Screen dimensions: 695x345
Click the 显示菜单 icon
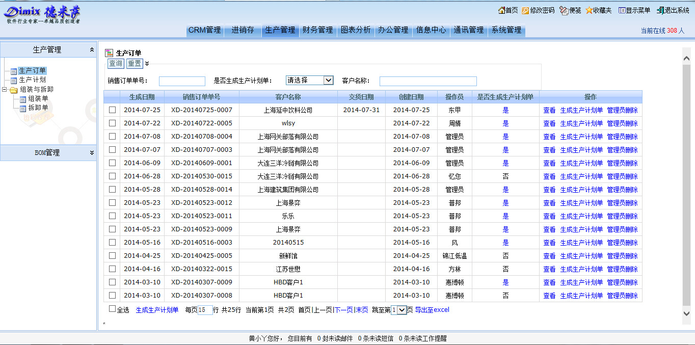(x=622, y=10)
